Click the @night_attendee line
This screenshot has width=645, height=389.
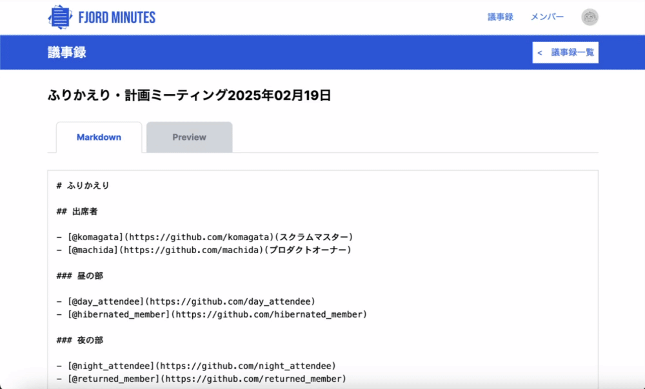[x=196, y=366]
